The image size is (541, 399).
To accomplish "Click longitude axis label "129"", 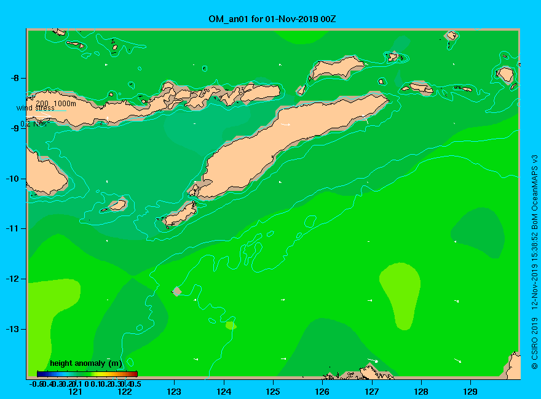I will [x=470, y=392].
